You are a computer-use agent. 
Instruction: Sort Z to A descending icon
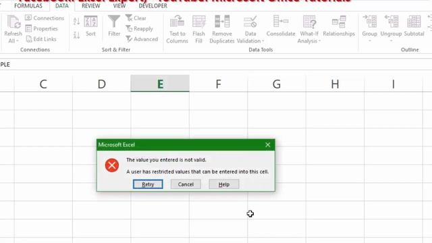pos(76,35)
